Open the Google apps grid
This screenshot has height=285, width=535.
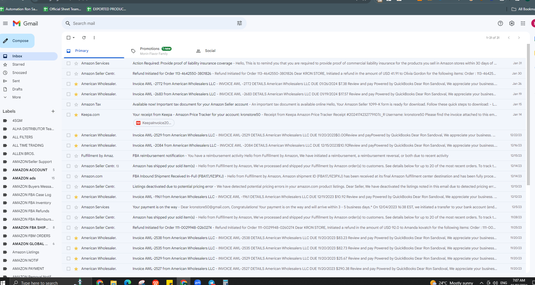(x=523, y=23)
